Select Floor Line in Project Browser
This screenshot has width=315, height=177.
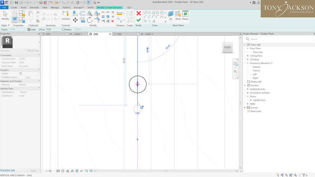tap(258, 52)
